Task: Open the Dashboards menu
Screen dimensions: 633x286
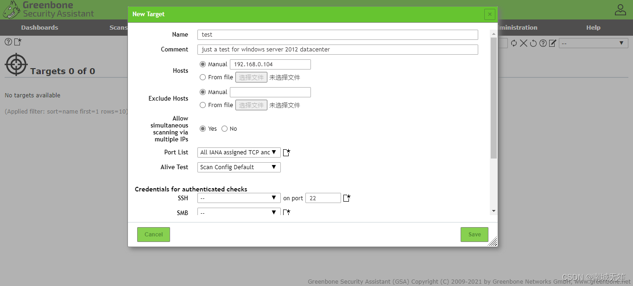Action: 39,28
